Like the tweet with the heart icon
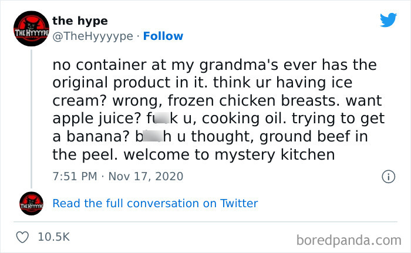Viewport: 411px width, 253px height. 23,237
